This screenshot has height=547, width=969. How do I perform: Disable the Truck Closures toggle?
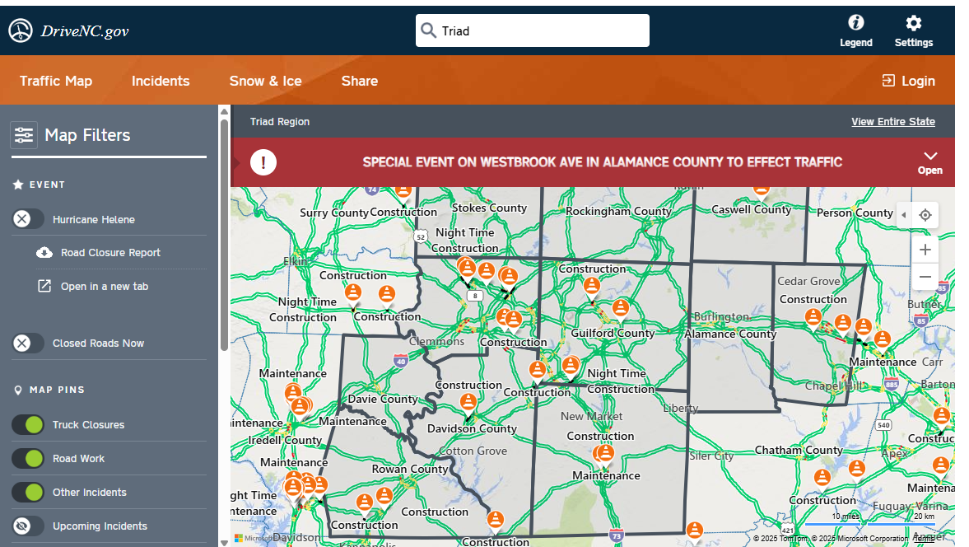pyautogui.click(x=28, y=424)
